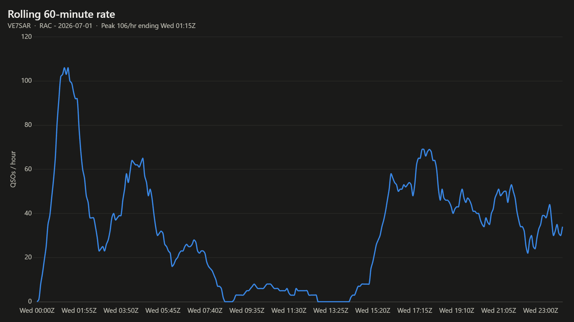
Task: Click the x-axis label "Wed 09:35Z"
Action: (247, 311)
